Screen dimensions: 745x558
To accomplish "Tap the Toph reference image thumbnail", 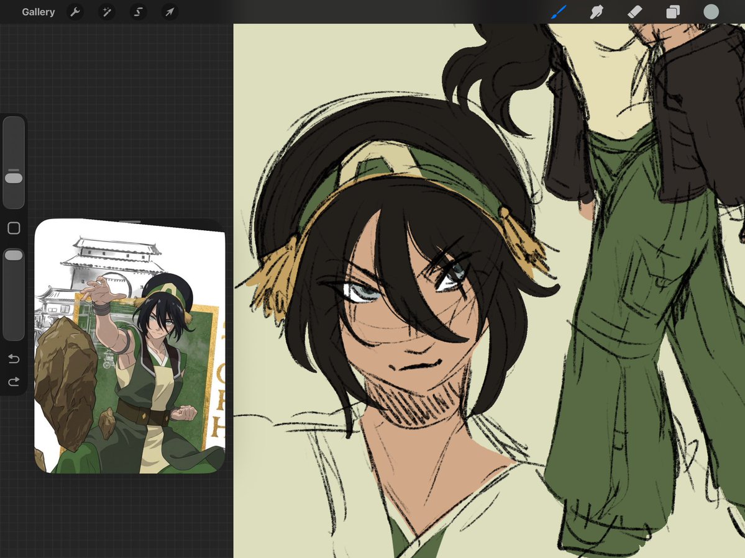I will point(130,346).
